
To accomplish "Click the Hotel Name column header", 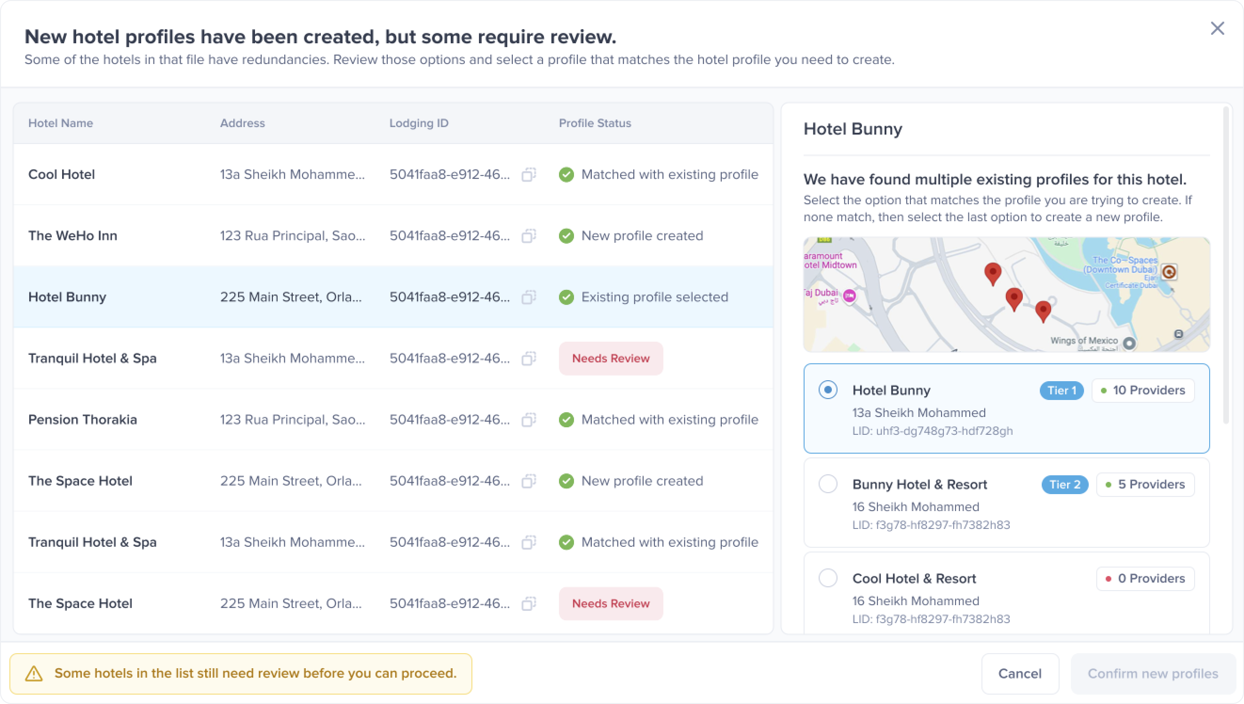I will click(60, 123).
